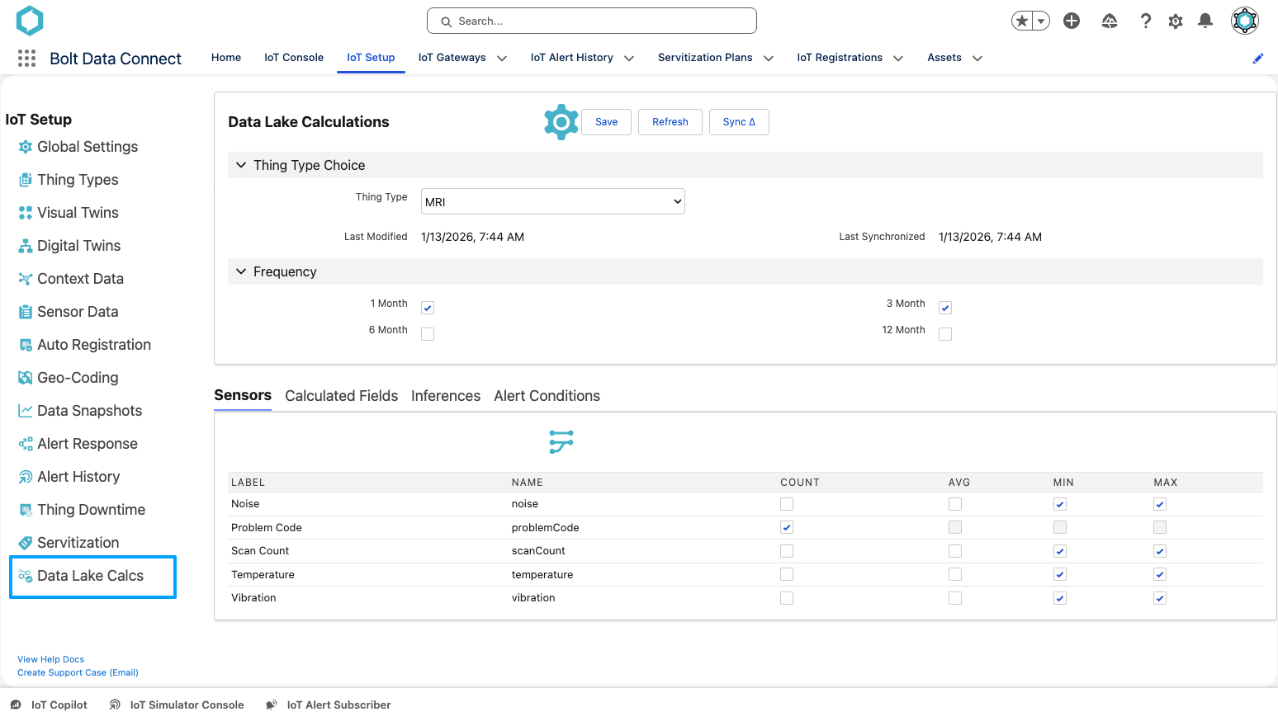Open the IoT Console tab
The width and height of the screenshot is (1278, 721).
(294, 58)
